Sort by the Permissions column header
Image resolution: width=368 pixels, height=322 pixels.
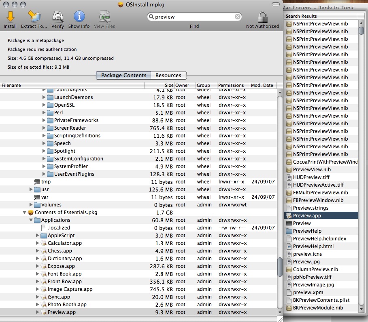tap(233, 85)
